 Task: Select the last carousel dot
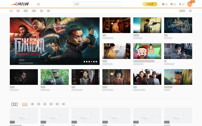96,62
